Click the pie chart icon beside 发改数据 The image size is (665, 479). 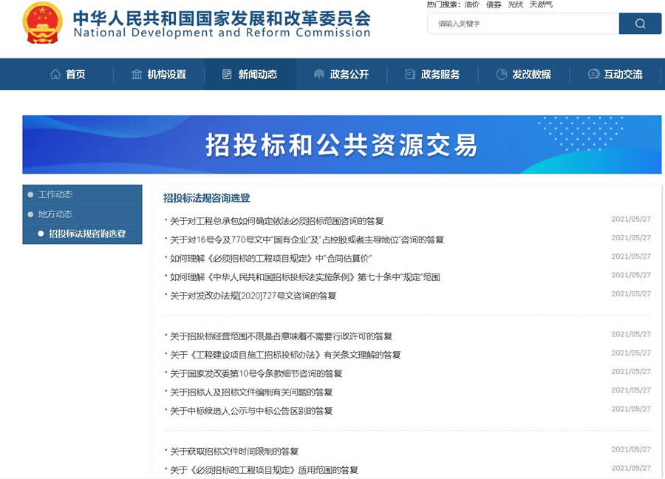[502, 74]
